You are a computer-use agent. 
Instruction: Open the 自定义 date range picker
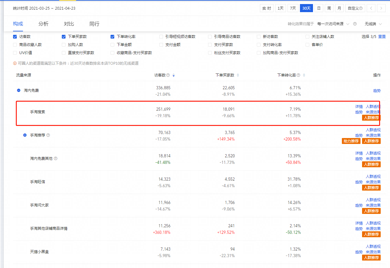point(355,8)
